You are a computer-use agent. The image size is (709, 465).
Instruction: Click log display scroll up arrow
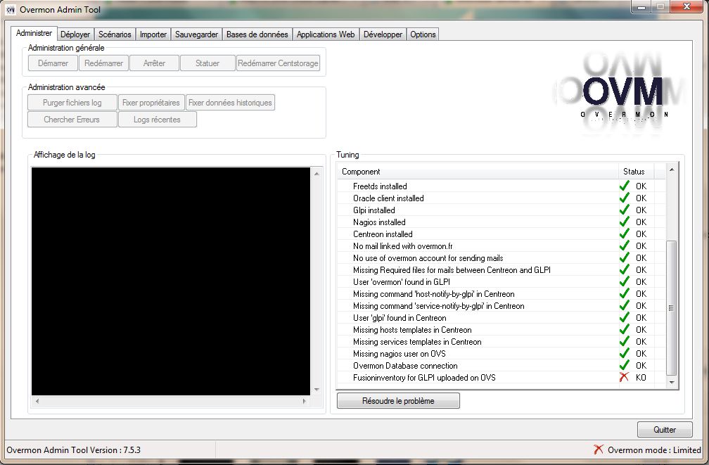click(317, 174)
